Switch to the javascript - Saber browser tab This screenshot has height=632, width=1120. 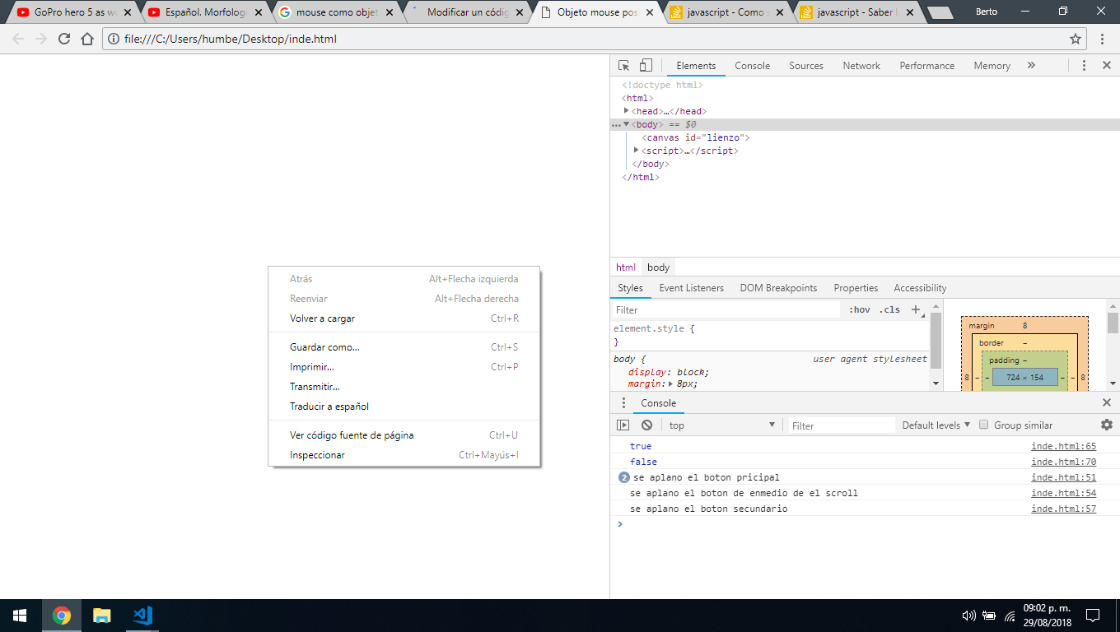(x=856, y=12)
